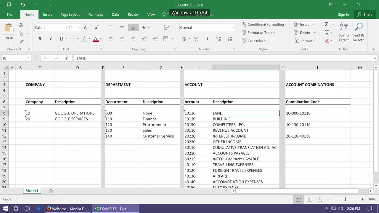
Task: Click the Paste button
Action: pos(9,32)
